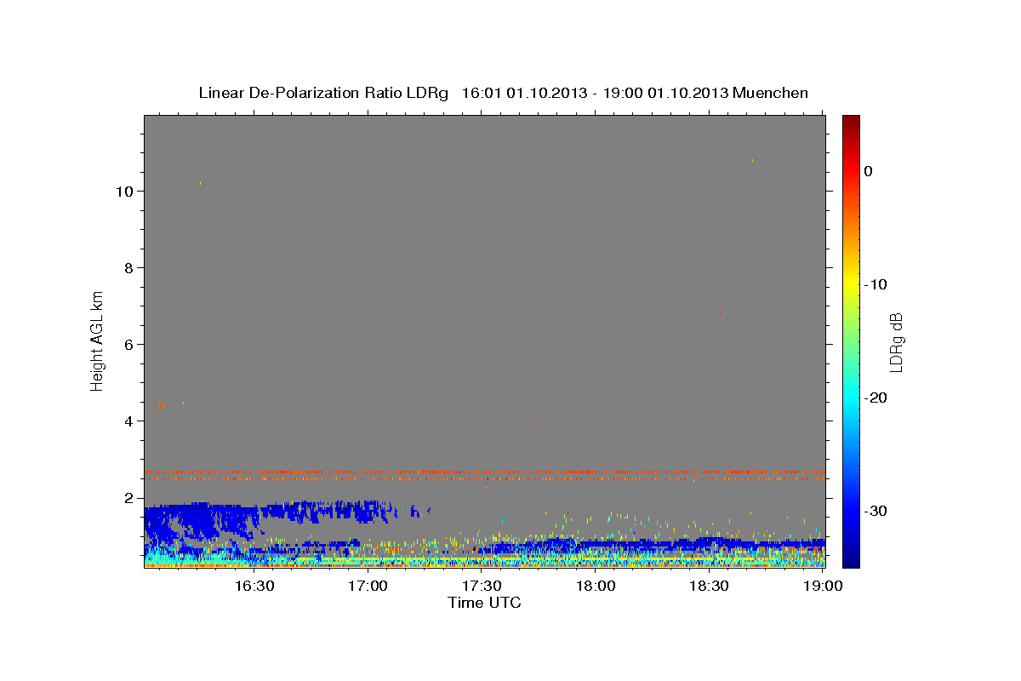
Task: Click the dark red top of the colorbar
Action: (x=851, y=121)
